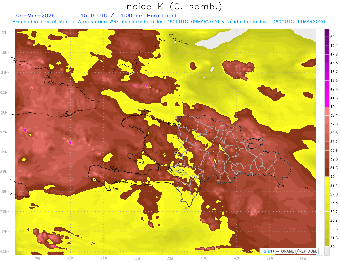Click colorbar value "23.9"
The width and height of the screenshot is (340, 262).
tap(334, 220)
